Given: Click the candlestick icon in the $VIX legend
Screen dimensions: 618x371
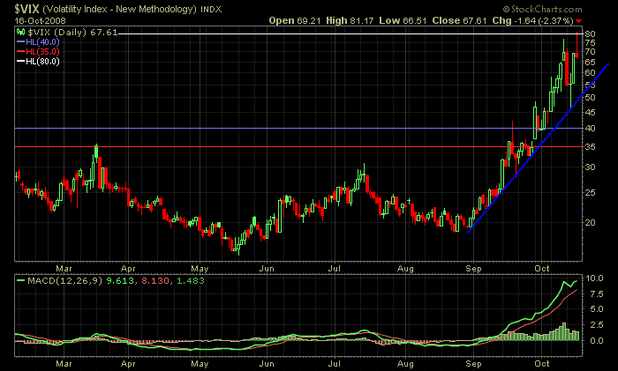Looking at the screenshot, I should tap(21, 33).
